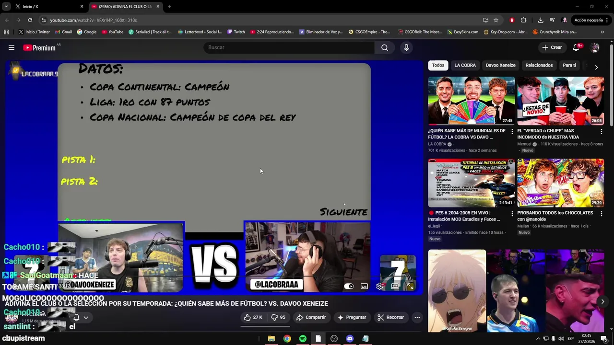
Task: Open File Explorer from the taskbar
Action: (271, 339)
